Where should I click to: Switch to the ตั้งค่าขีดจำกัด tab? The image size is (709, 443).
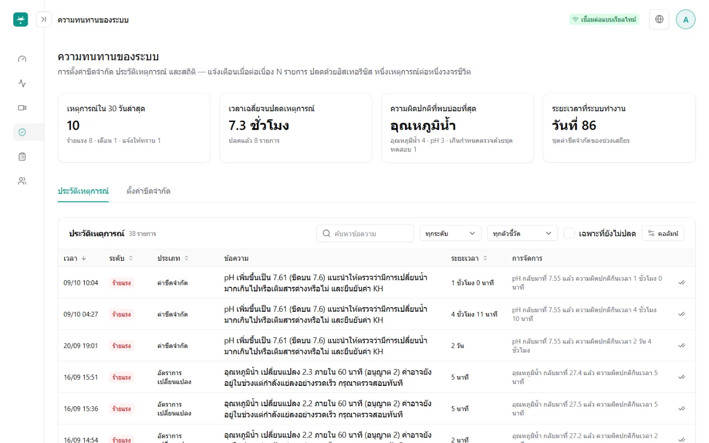pyautogui.click(x=148, y=191)
